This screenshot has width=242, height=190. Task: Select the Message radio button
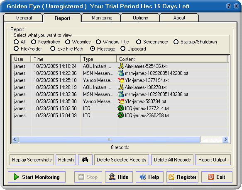coord(93,49)
